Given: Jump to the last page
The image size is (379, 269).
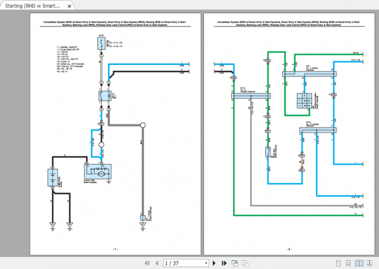Looking at the screenshot, I should [223, 263].
